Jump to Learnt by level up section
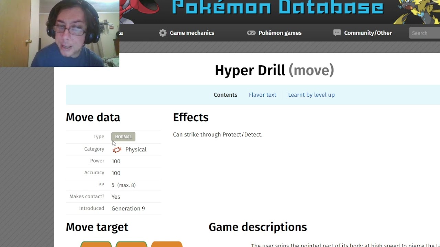The height and width of the screenshot is (247, 440). tap(311, 95)
